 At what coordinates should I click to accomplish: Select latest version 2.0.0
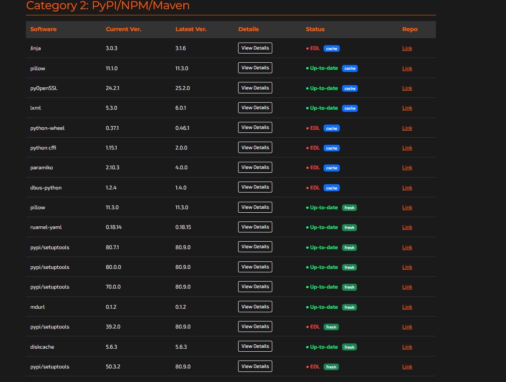(x=182, y=147)
